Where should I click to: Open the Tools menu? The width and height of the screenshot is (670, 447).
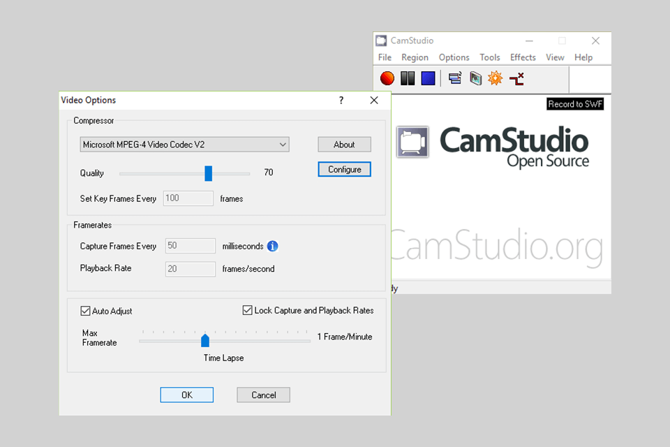pyautogui.click(x=490, y=57)
